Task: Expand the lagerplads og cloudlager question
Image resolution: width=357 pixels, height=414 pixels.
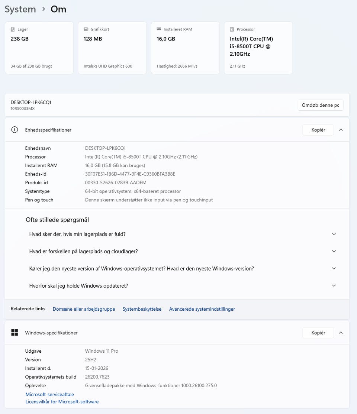Action: [x=334, y=251]
